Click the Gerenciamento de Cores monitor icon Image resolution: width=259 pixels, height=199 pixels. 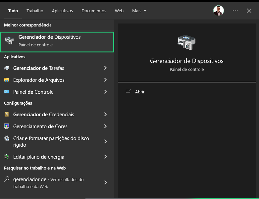pos(7,126)
